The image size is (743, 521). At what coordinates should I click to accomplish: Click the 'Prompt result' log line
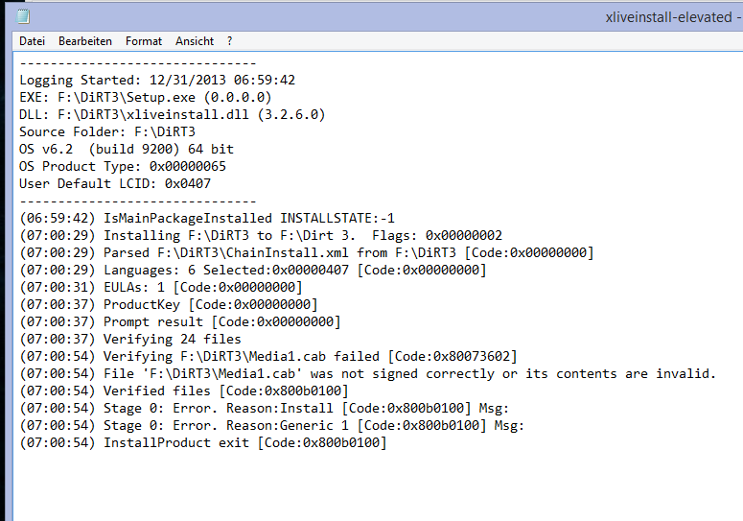[x=180, y=321]
